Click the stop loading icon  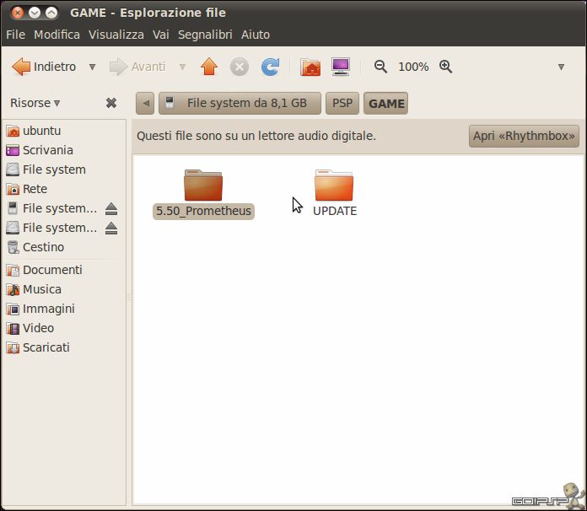click(x=240, y=67)
